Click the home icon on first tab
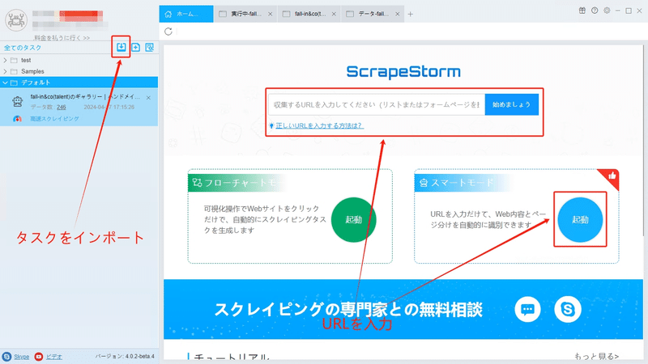 pyautogui.click(x=168, y=14)
